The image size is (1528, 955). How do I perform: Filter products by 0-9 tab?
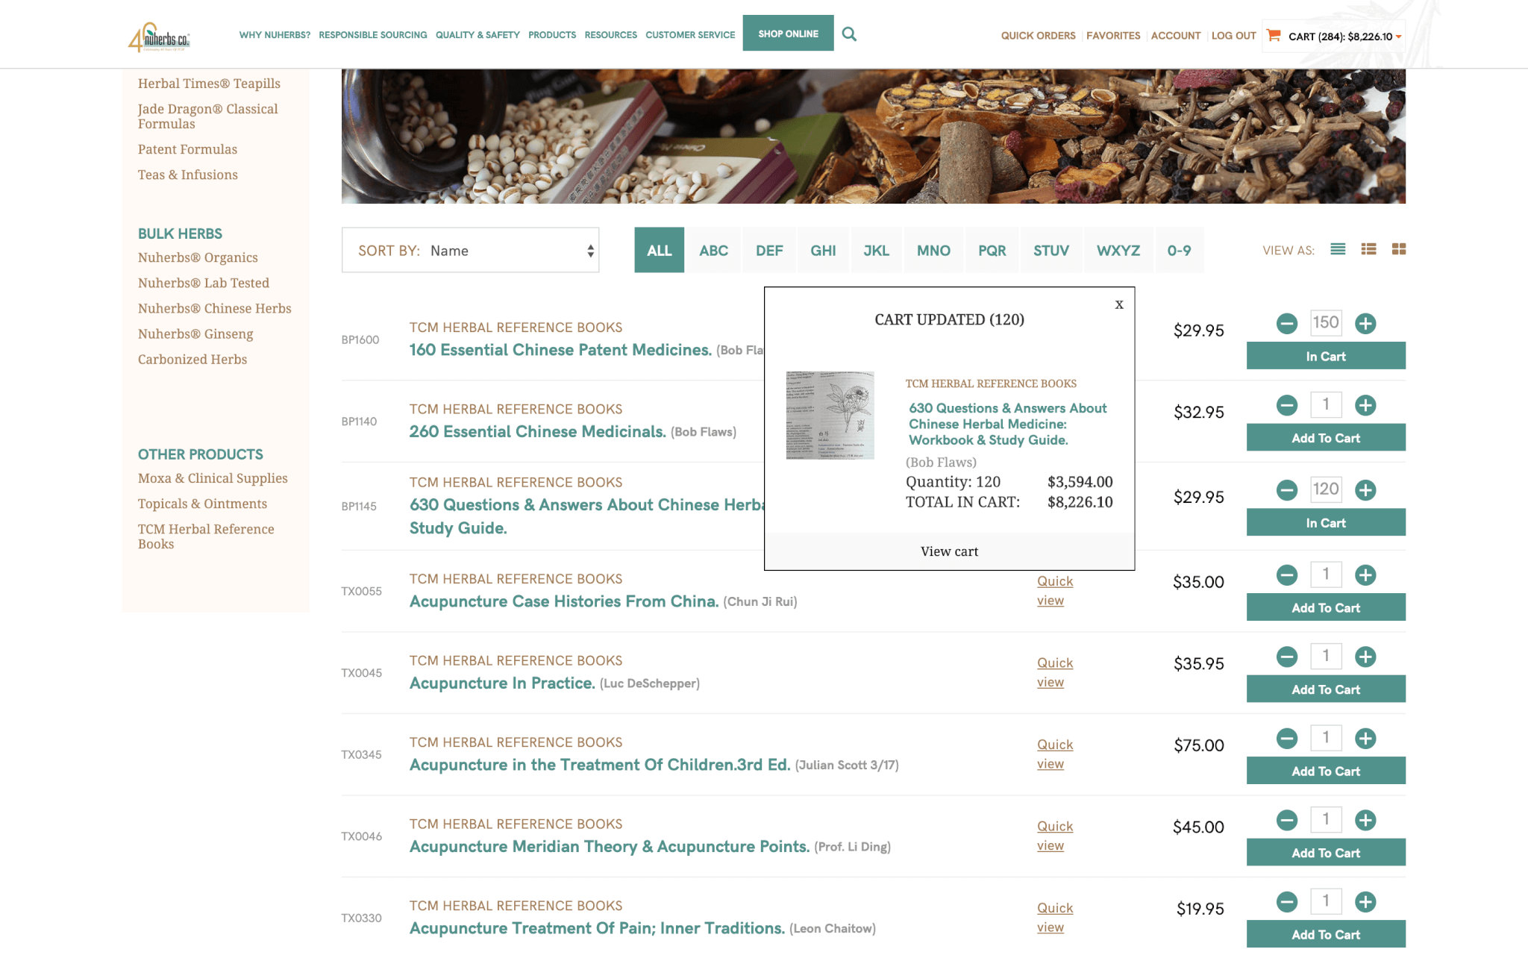[1179, 250]
